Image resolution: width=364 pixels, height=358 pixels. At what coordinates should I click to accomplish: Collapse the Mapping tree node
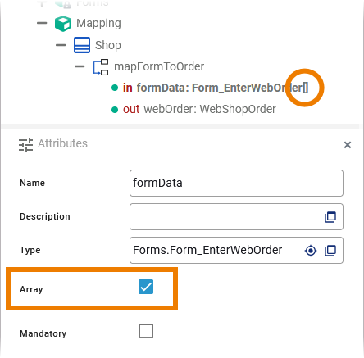point(42,23)
